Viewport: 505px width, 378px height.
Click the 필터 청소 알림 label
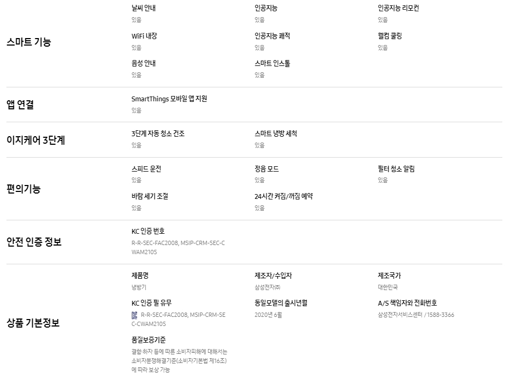396,169
